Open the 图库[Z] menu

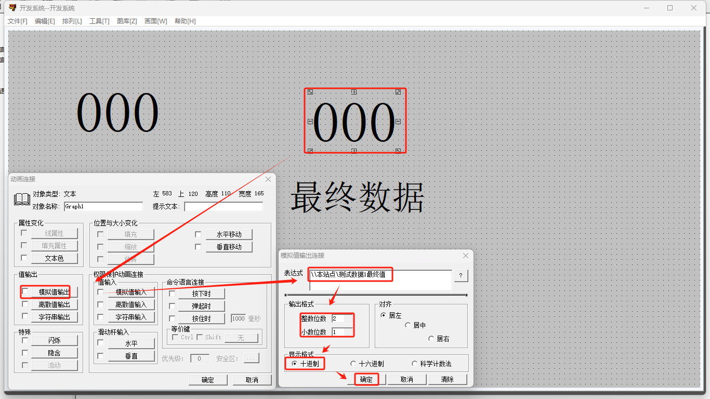127,21
